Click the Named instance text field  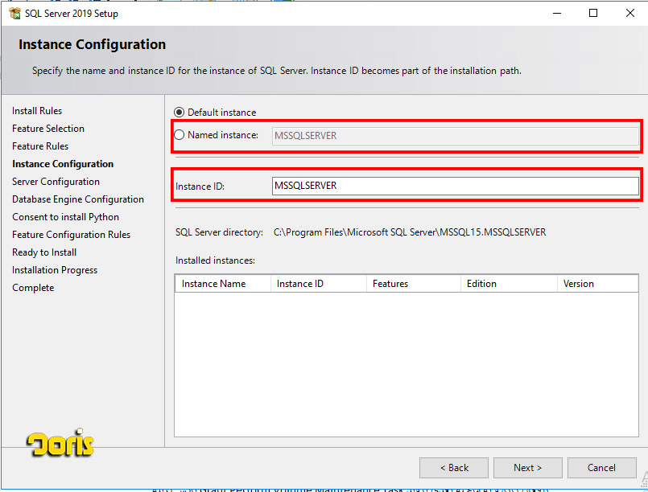coord(455,136)
